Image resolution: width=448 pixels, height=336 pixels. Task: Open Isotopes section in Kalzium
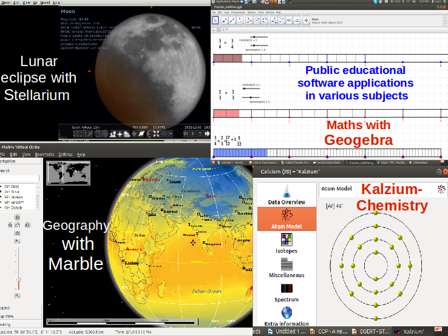[287, 243]
